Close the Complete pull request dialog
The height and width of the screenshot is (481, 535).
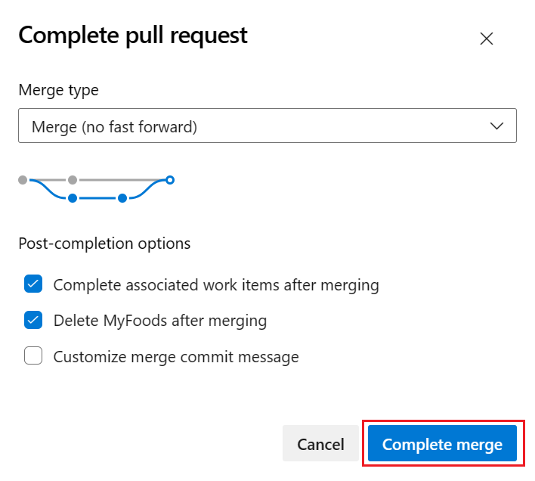(x=487, y=39)
